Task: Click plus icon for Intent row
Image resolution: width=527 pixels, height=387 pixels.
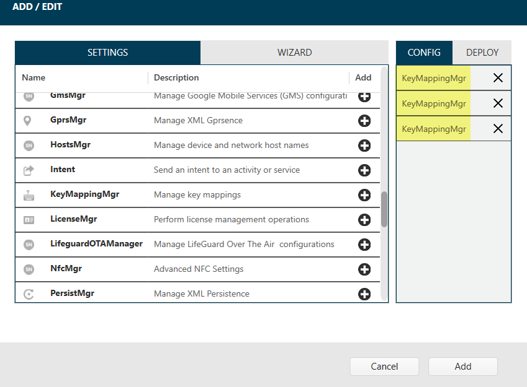Action: (364, 170)
